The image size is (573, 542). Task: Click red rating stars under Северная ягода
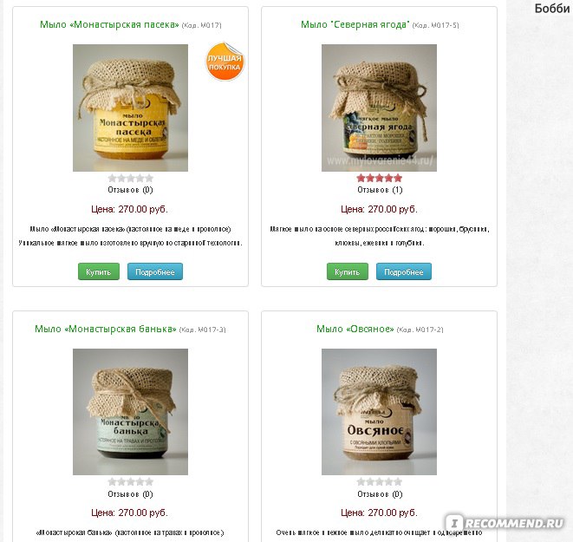pos(380,179)
